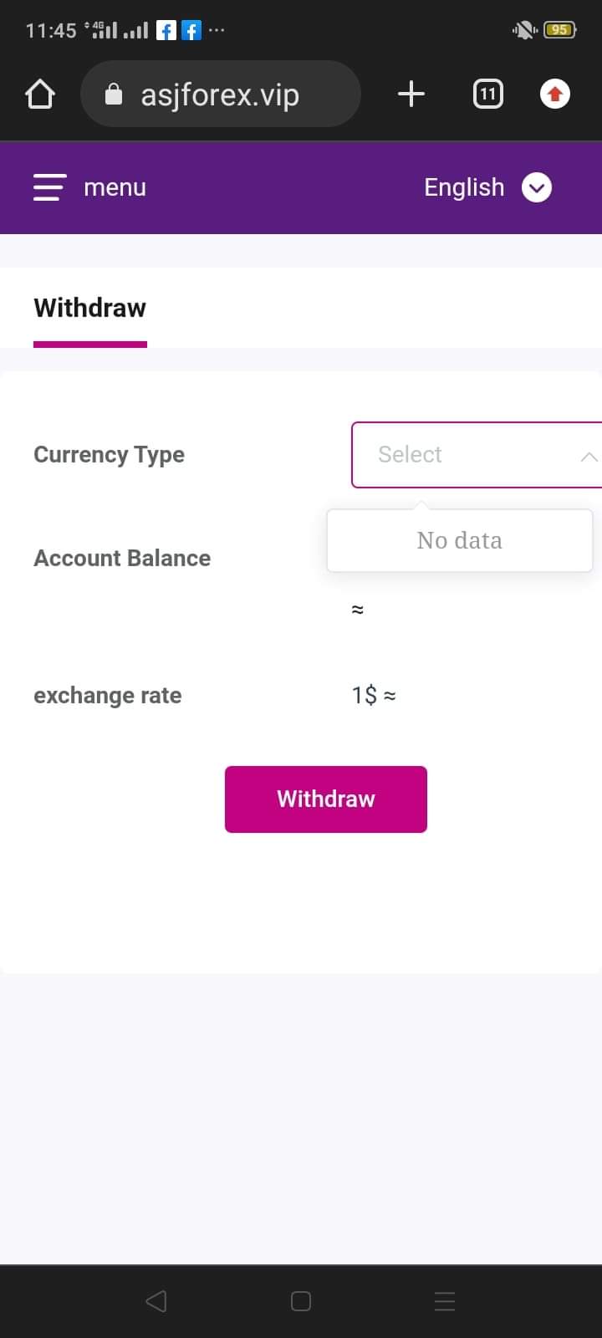This screenshot has height=1338, width=602.
Task: Open the tab switcher showing 11 tabs
Action: coord(488,94)
